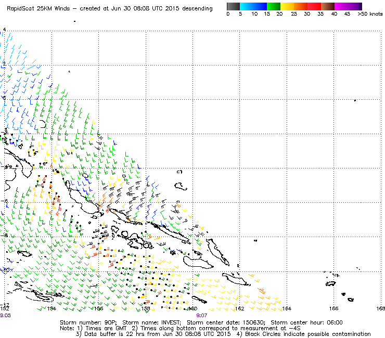This screenshot has height=338, width=385.
Task: Click the '156' longitude axis label
Action: 99,308
